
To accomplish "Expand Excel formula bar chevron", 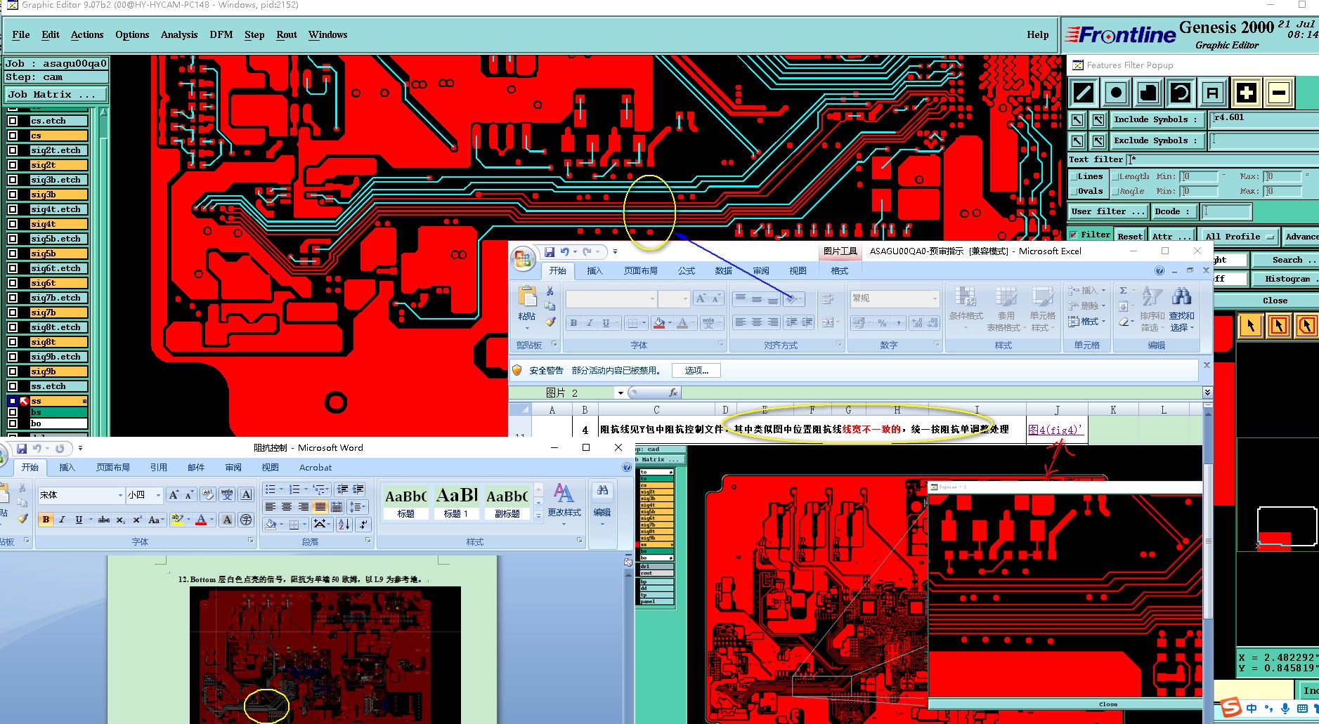I will [1207, 393].
